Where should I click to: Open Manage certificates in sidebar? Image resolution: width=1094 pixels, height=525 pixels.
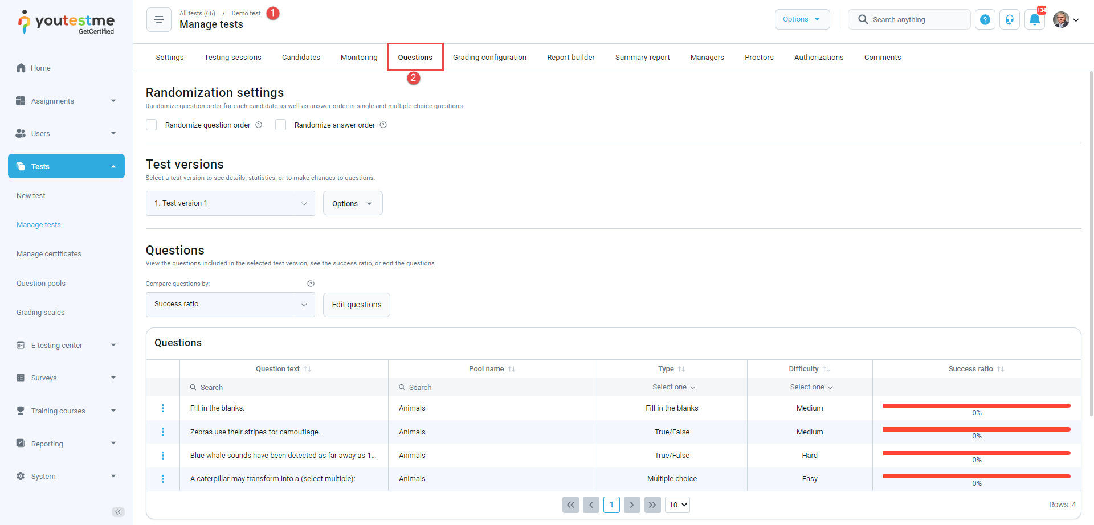point(49,254)
